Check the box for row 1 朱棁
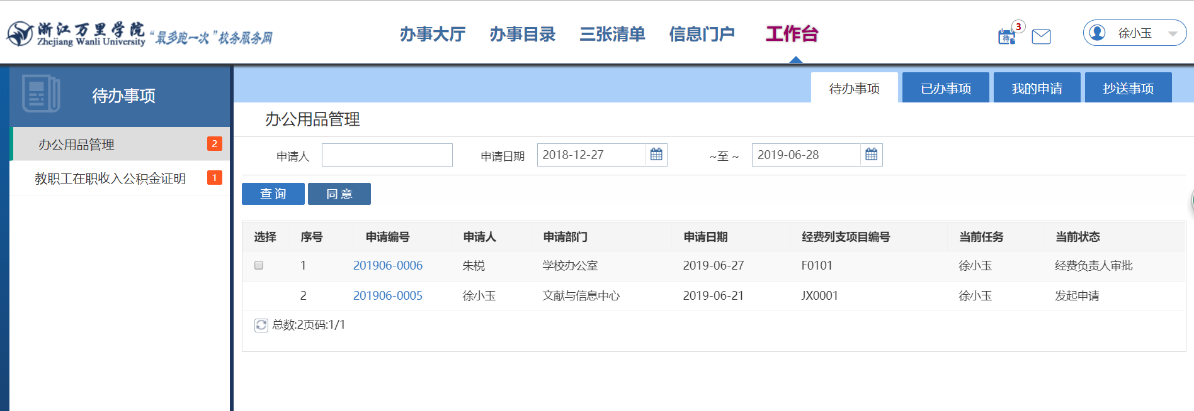The height and width of the screenshot is (411, 1194). (x=259, y=265)
